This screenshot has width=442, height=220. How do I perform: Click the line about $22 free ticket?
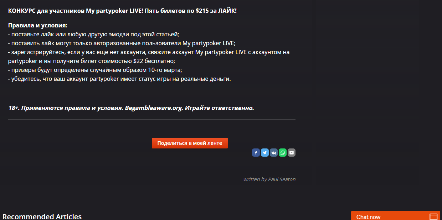click(x=92, y=61)
